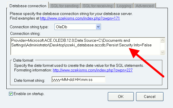Expand the Connection string type dropdown

coord(98,27)
